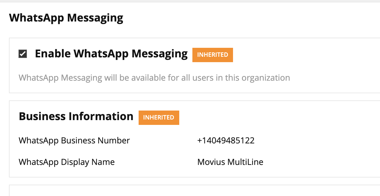Uncheck the Enable WhatsApp Messaging checkbox

[x=23, y=54]
